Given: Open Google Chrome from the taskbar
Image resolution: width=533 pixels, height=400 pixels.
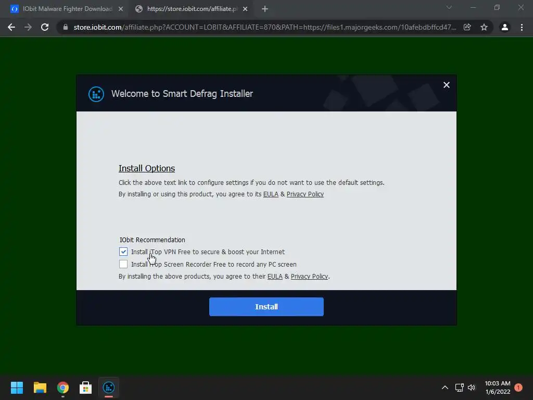Looking at the screenshot, I should (x=63, y=387).
